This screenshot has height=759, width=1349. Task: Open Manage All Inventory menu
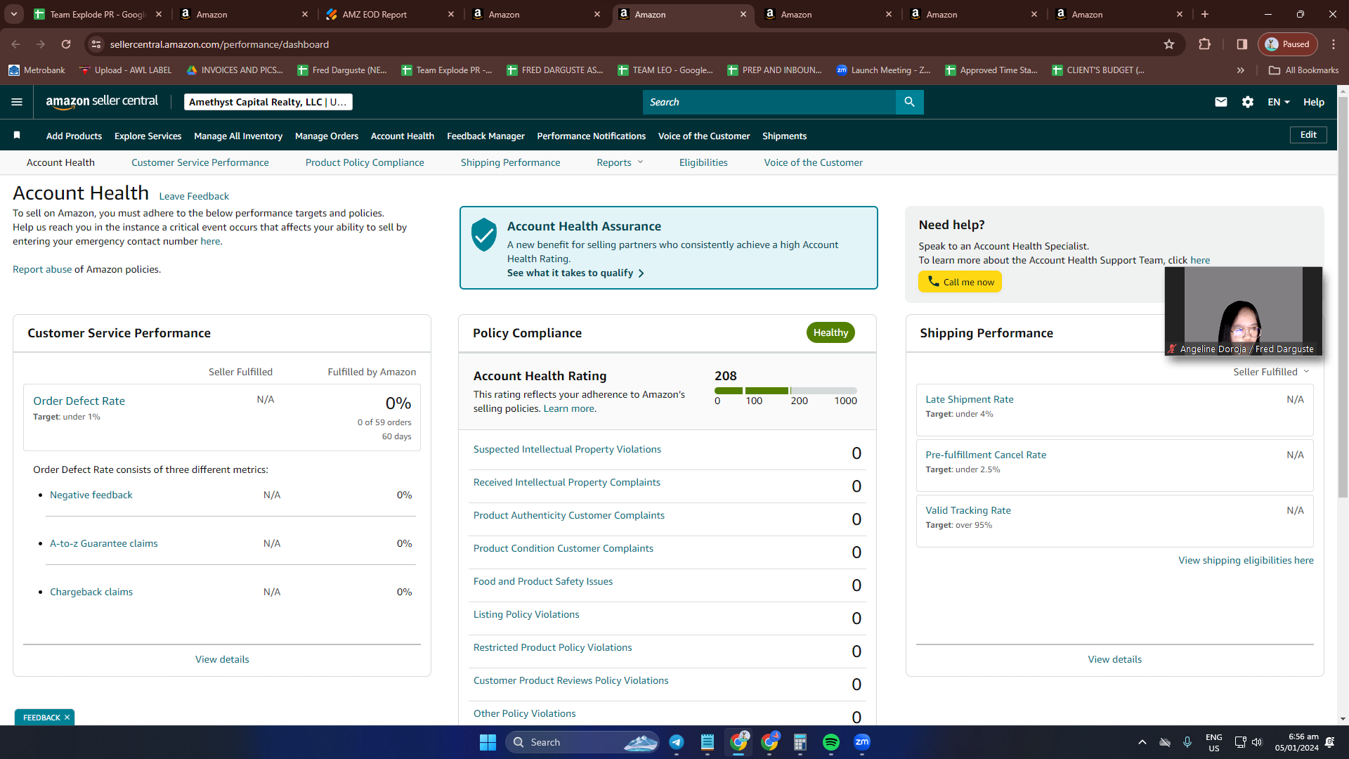[x=238, y=136]
